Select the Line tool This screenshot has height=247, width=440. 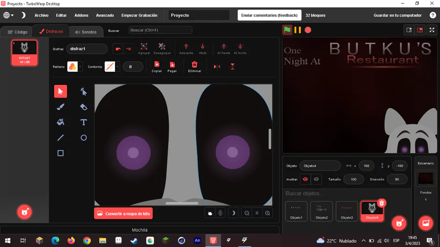(x=60, y=138)
